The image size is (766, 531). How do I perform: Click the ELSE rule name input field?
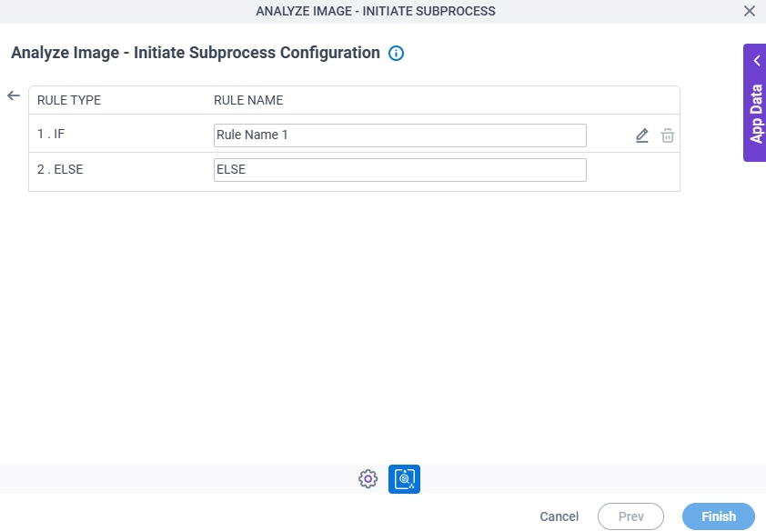[400, 170]
